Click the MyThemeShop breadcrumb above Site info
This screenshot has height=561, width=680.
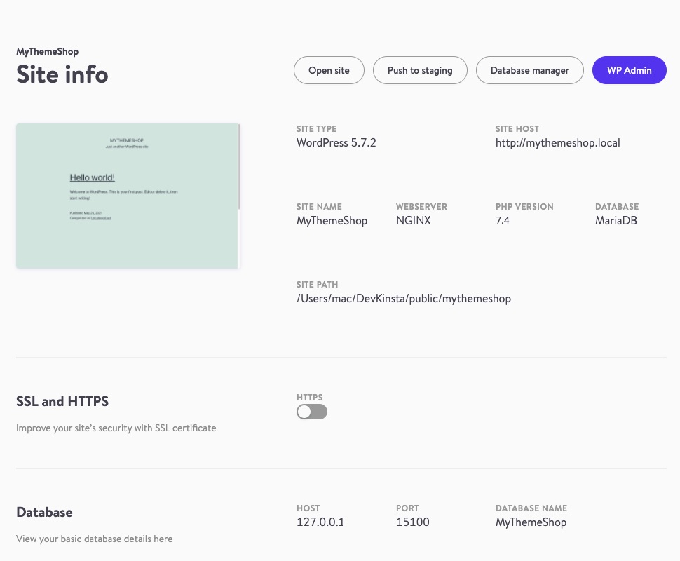point(47,52)
